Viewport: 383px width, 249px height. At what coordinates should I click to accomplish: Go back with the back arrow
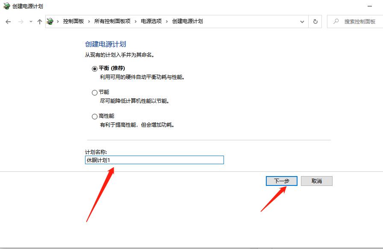[x=8, y=22]
